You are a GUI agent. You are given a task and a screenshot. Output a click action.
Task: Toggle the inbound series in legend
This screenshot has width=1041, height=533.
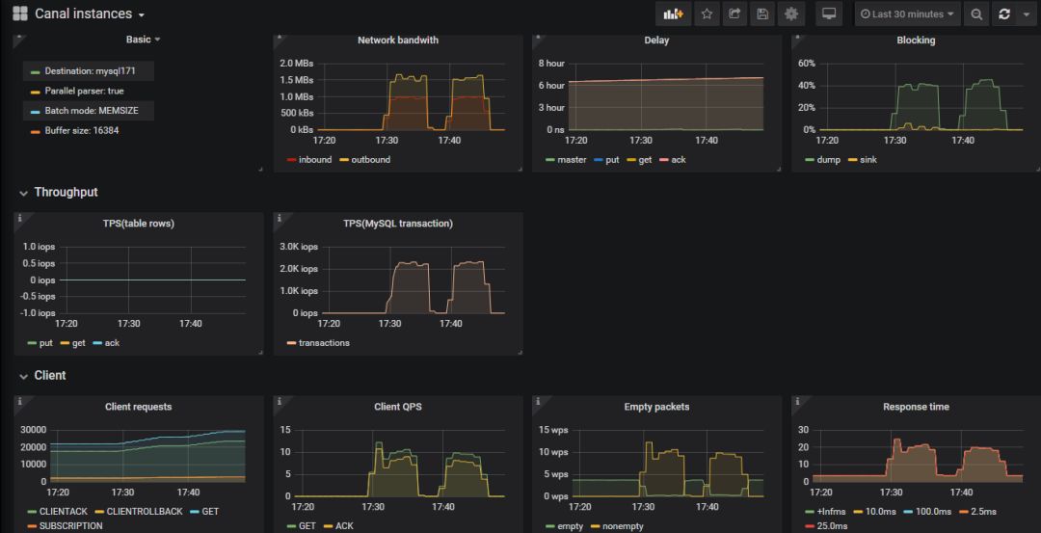pos(308,160)
